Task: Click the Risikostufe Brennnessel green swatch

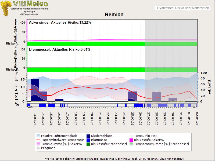Action: click(x=88, y=144)
